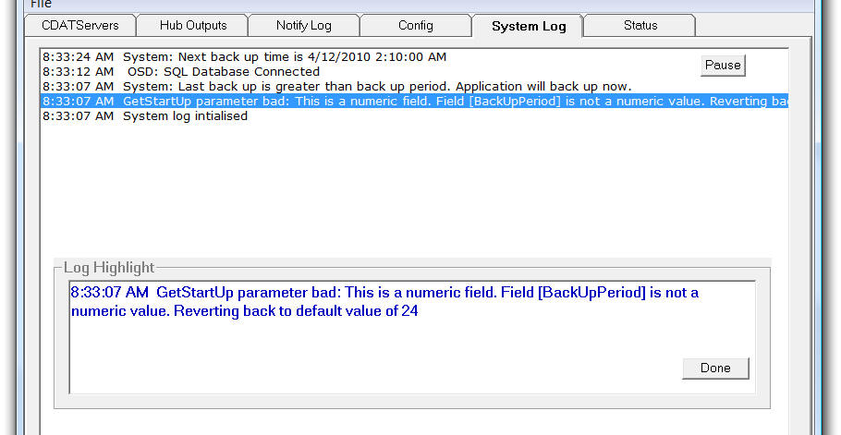Open the Hub Outputs tab

[x=193, y=26]
